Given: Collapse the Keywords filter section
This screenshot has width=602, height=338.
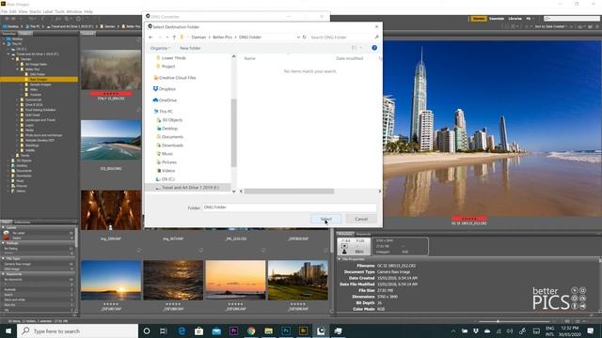Looking at the screenshot, I should click(x=3, y=274).
